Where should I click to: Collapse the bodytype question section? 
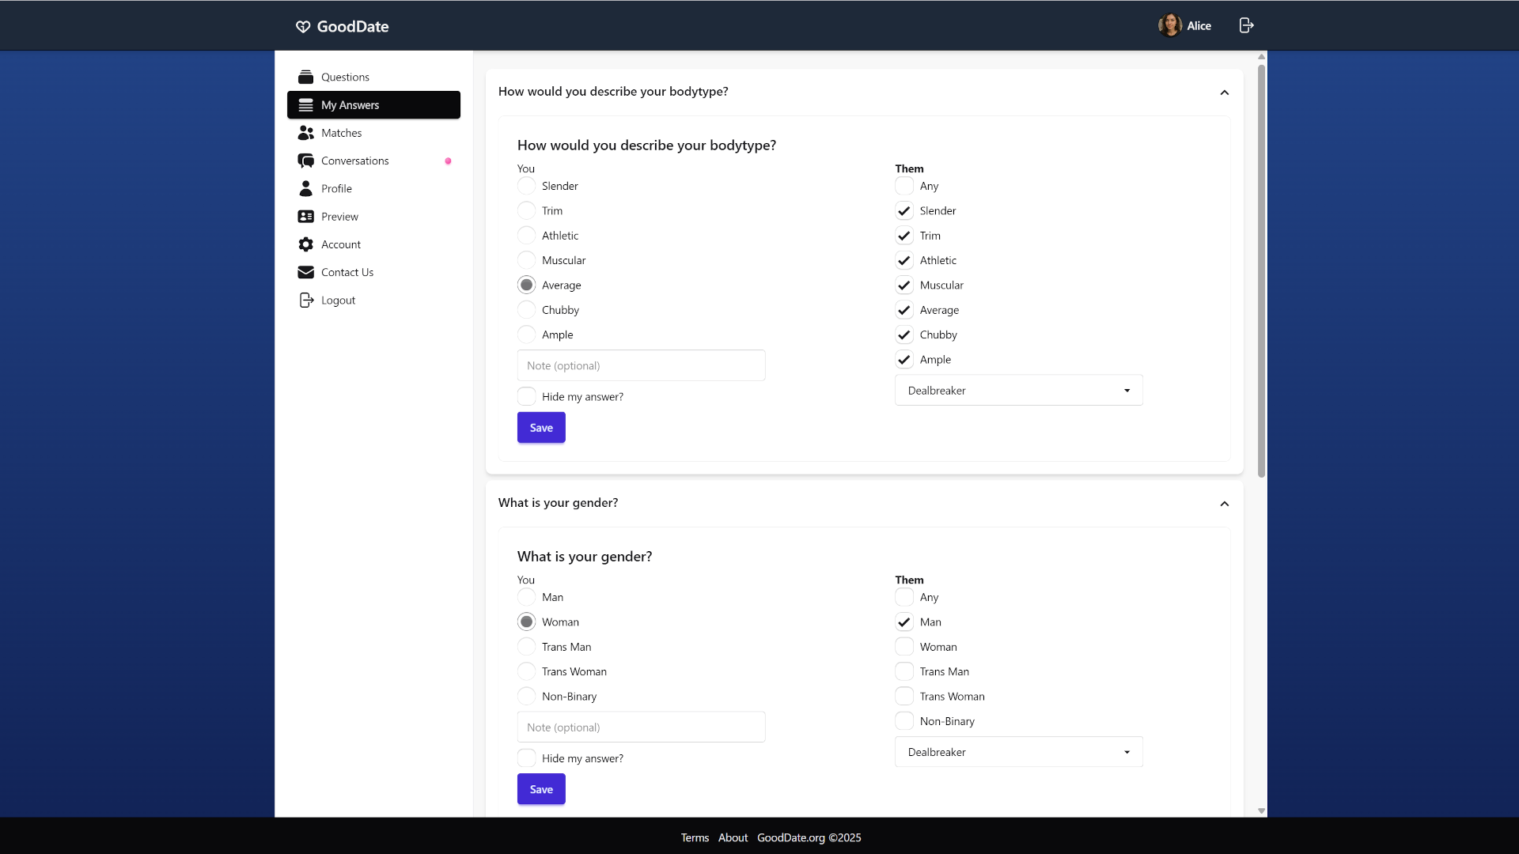(x=1224, y=93)
